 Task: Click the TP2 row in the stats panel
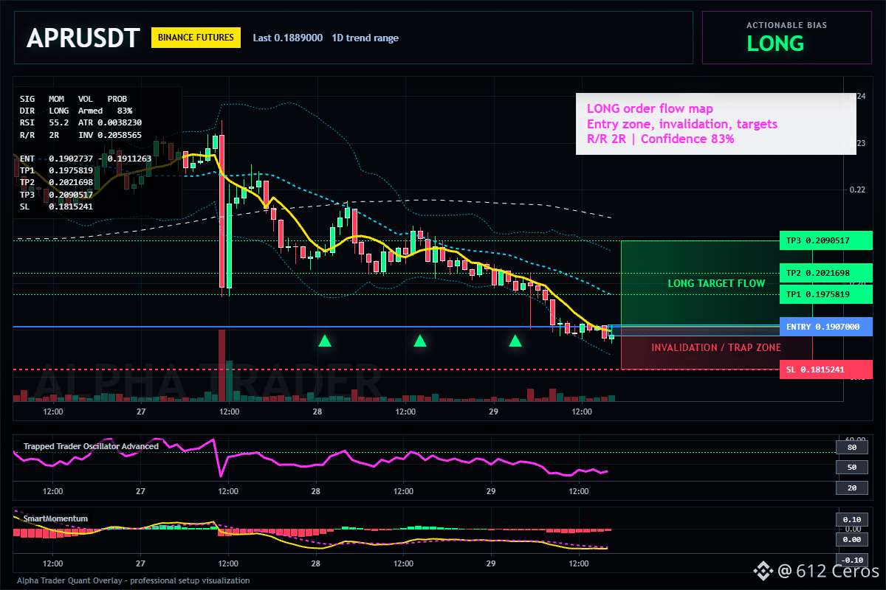57,182
